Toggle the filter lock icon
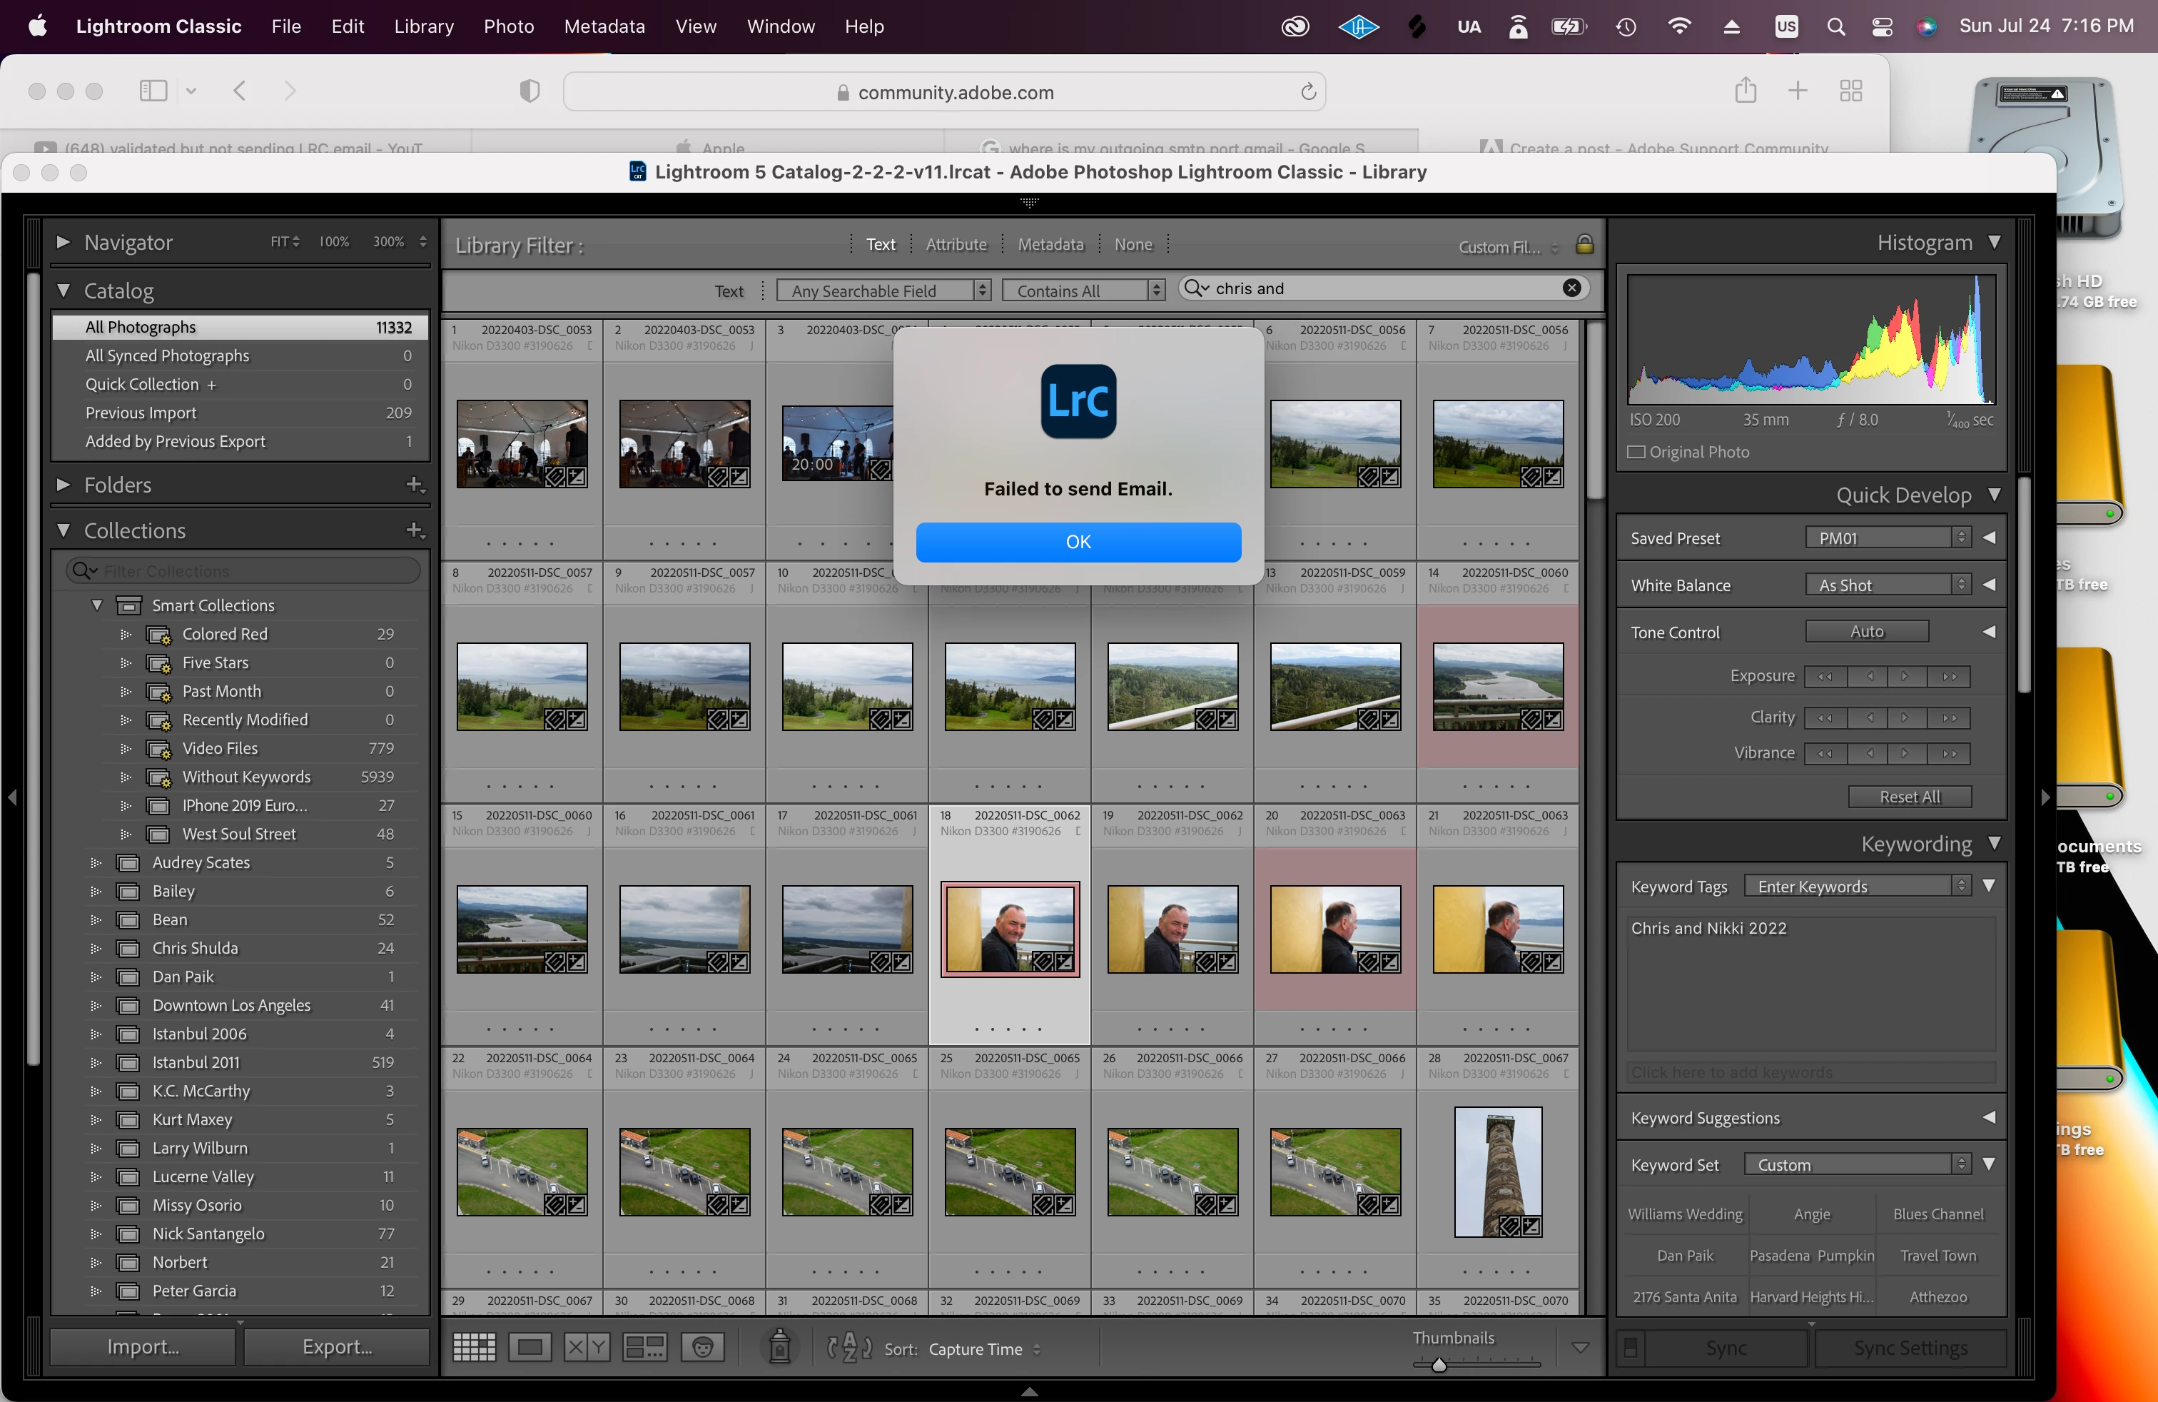This screenshot has width=2158, height=1402. (x=1584, y=245)
